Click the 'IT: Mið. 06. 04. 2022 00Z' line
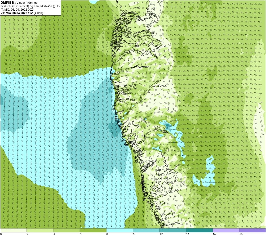Screen dimensions: 266x236 point(17,10)
